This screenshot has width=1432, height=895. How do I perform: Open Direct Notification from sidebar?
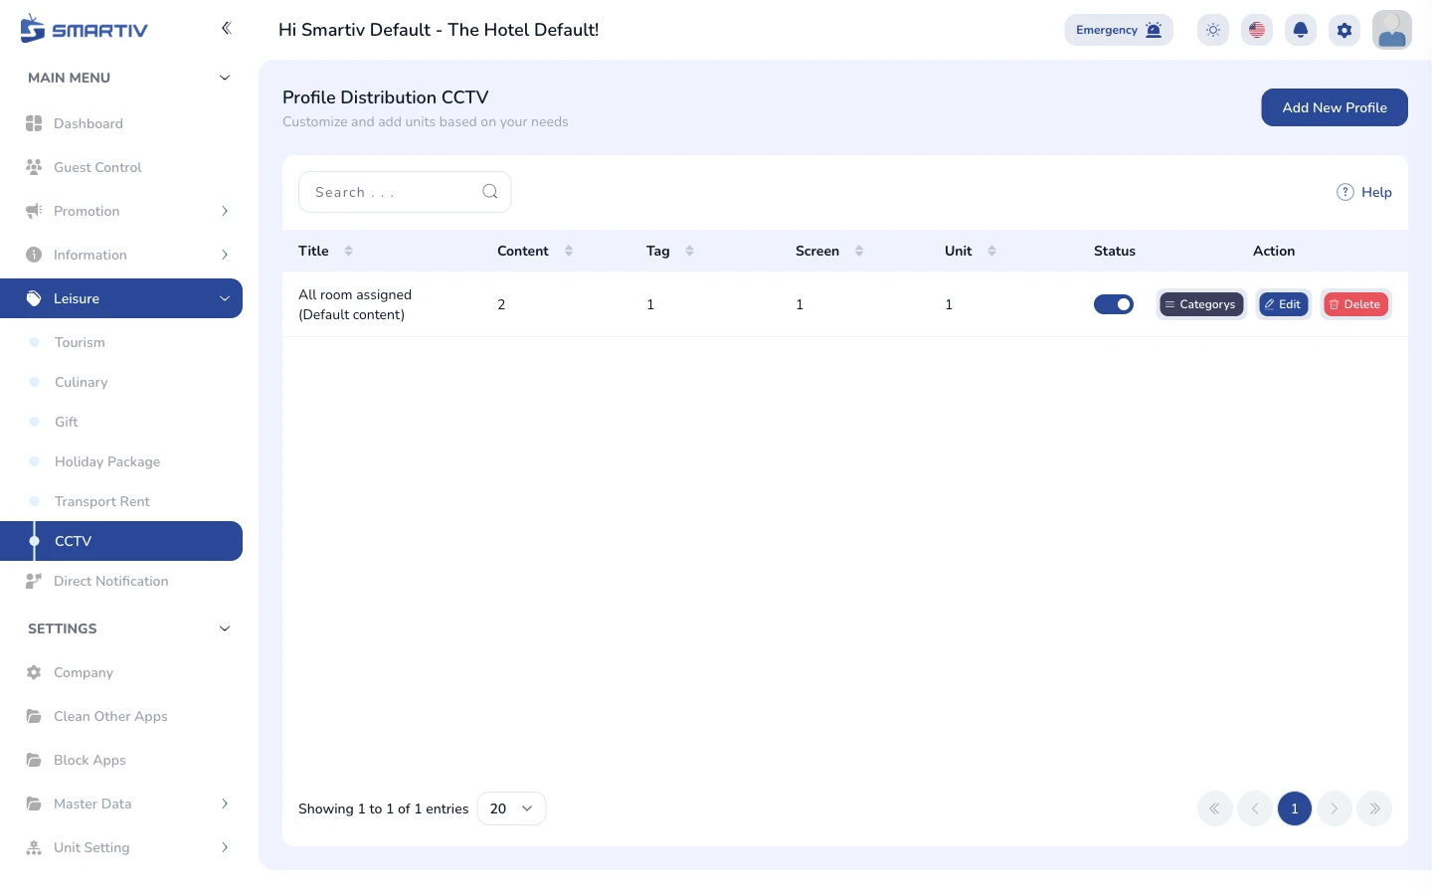(121, 581)
